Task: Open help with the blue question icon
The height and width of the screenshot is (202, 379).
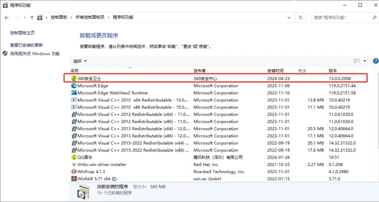Action: tap(376, 61)
